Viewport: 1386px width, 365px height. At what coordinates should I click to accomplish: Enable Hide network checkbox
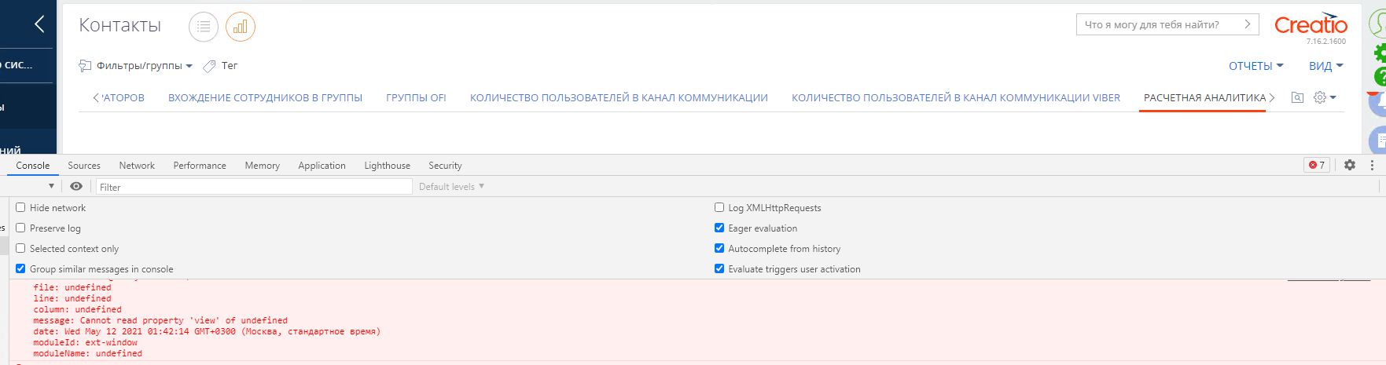point(20,207)
